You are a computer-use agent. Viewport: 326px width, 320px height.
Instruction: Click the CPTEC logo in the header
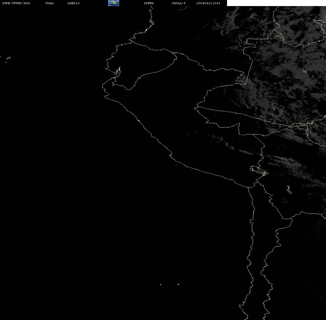[114, 3]
